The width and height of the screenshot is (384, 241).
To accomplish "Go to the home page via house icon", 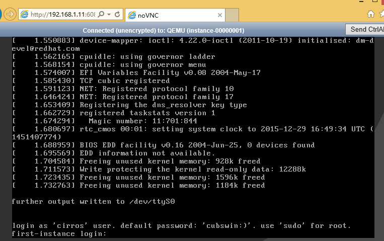I will point(371,14).
